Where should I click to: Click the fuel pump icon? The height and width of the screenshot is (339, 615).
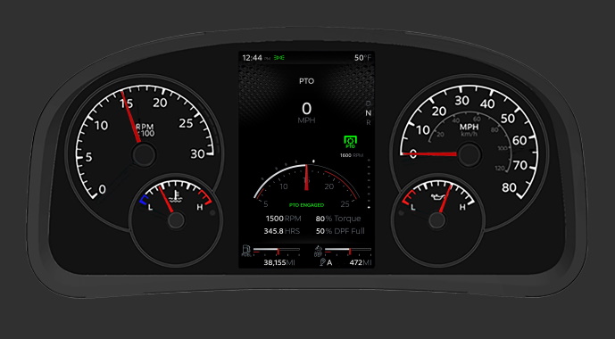(246, 251)
